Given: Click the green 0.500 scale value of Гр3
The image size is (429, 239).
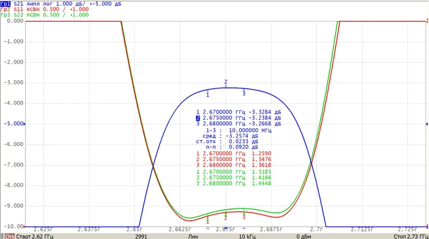Looking at the screenshot, I should 51,15.
